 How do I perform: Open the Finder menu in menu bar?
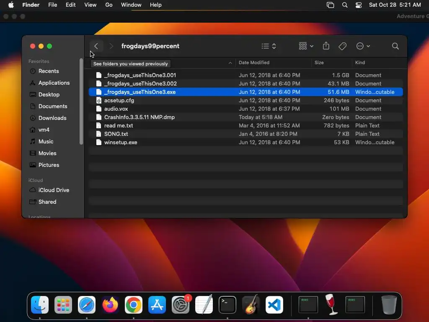[31, 5]
